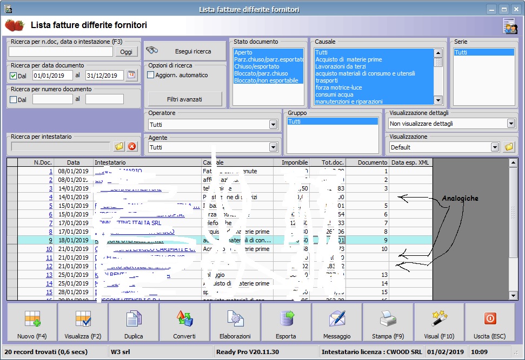
Task: Click the Oggi button
Action: pos(126,52)
